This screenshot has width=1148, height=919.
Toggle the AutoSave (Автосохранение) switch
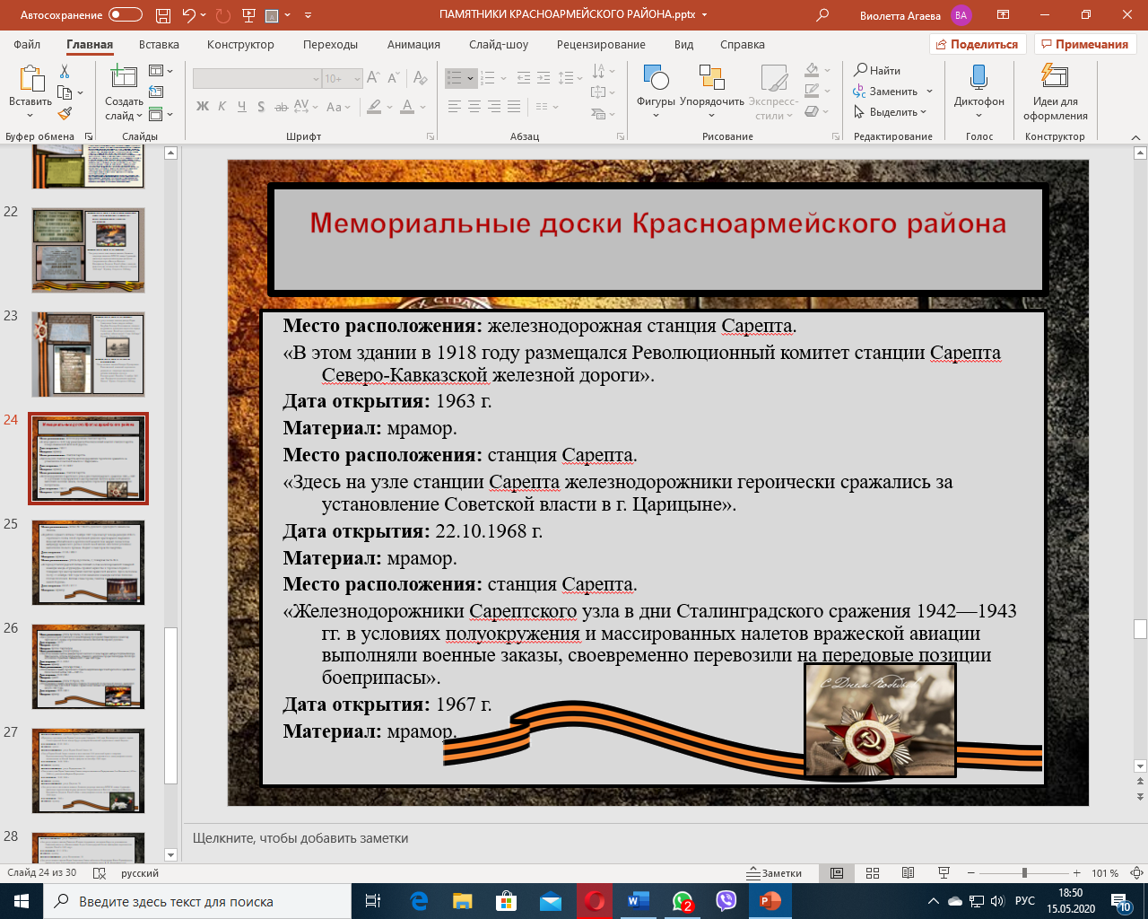(x=125, y=15)
